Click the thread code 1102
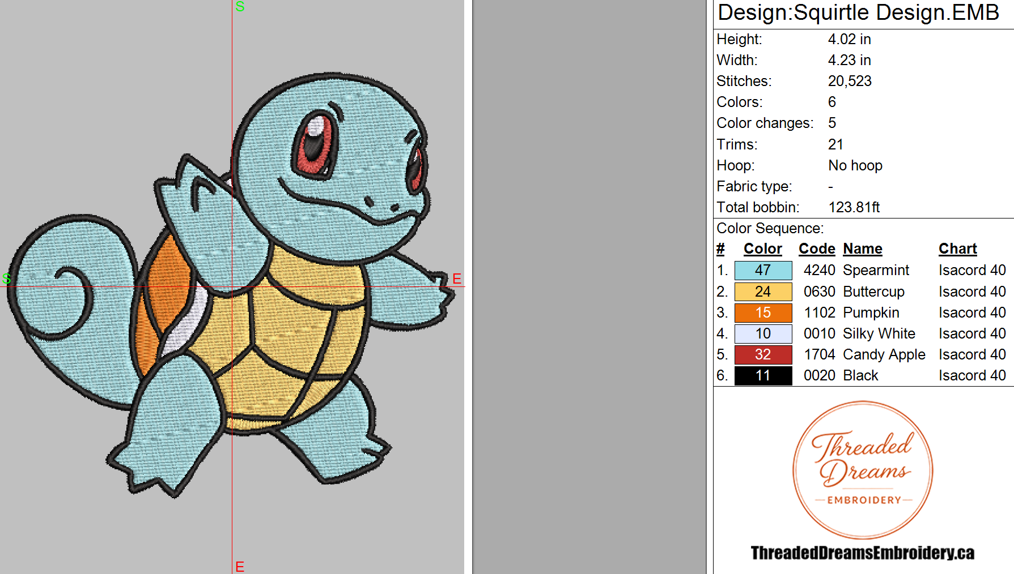 click(x=820, y=312)
